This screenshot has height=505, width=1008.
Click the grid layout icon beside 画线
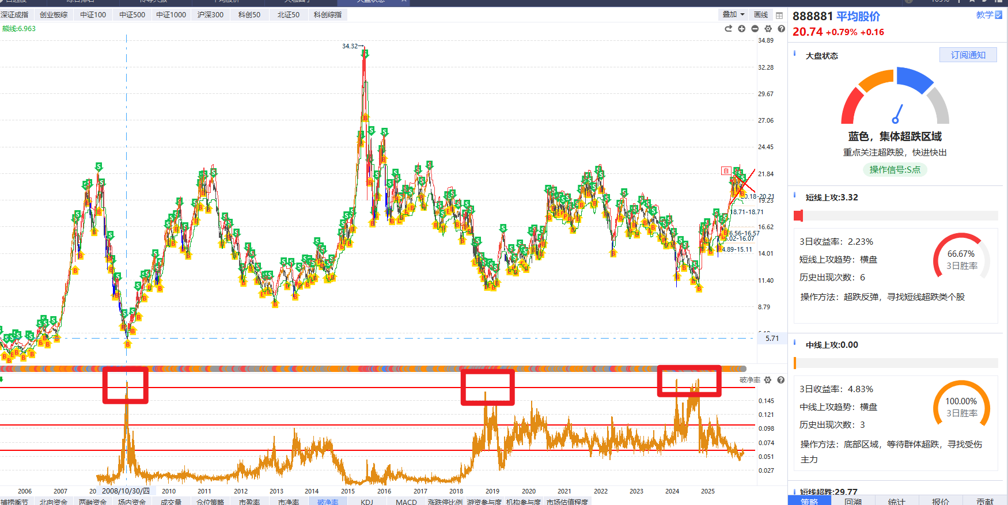[779, 15]
